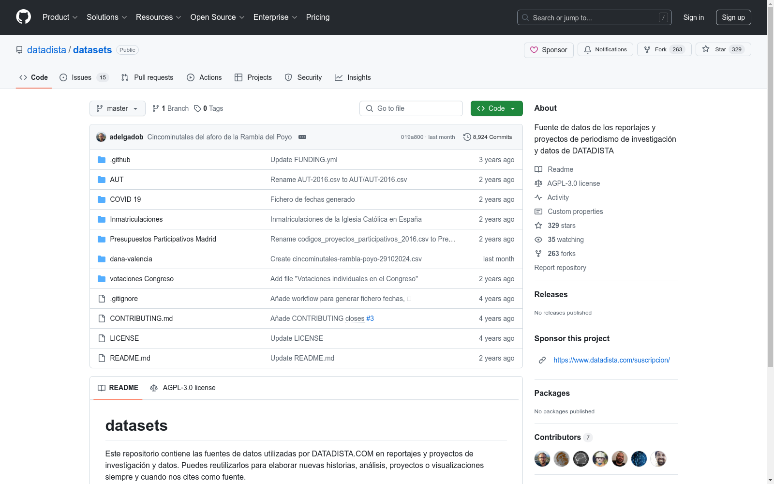The width and height of the screenshot is (774, 484).
Task: Switch to the Insights tab
Action: 353,77
